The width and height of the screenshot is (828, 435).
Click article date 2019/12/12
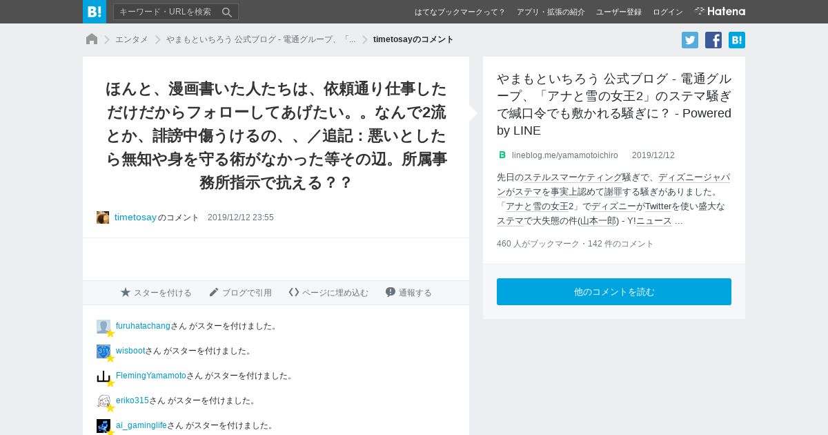(x=653, y=155)
